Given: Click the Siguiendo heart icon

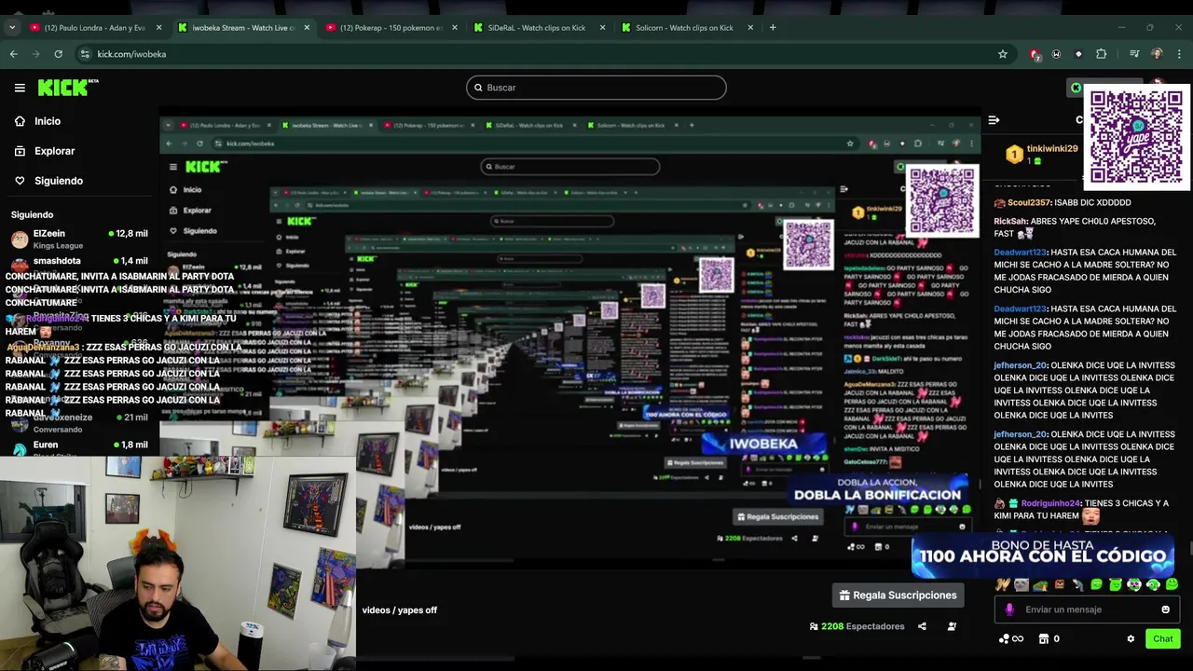Looking at the screenshot, I should (20, 181).
